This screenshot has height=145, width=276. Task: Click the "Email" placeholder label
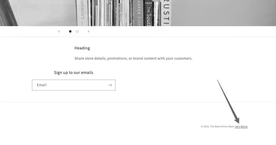click(42, 85)
